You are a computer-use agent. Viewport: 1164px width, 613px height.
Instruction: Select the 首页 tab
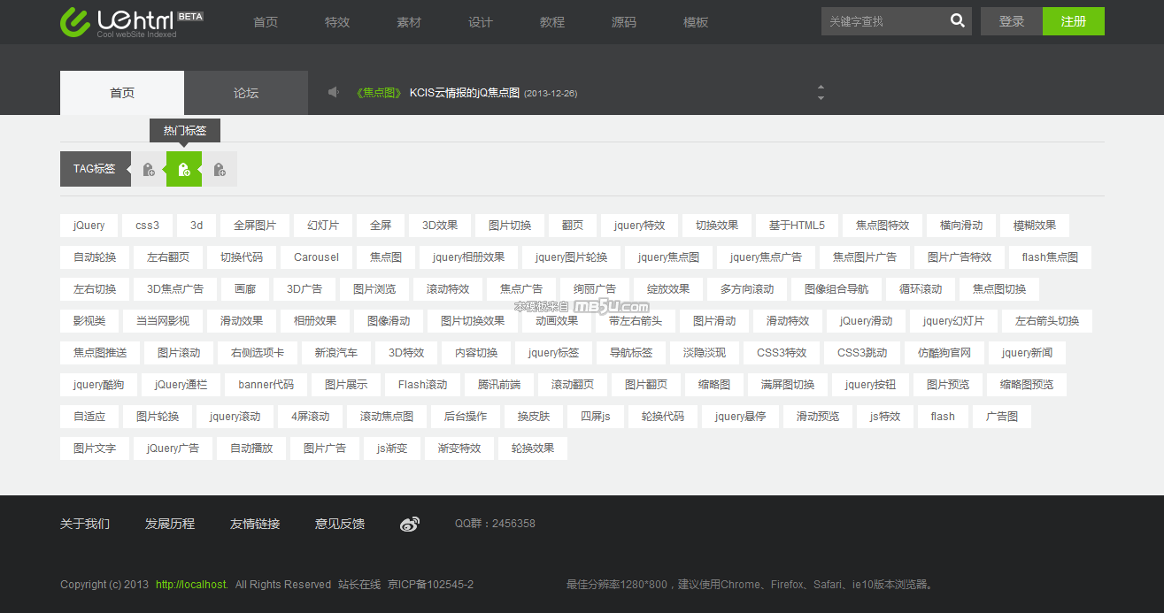[122, 93]
